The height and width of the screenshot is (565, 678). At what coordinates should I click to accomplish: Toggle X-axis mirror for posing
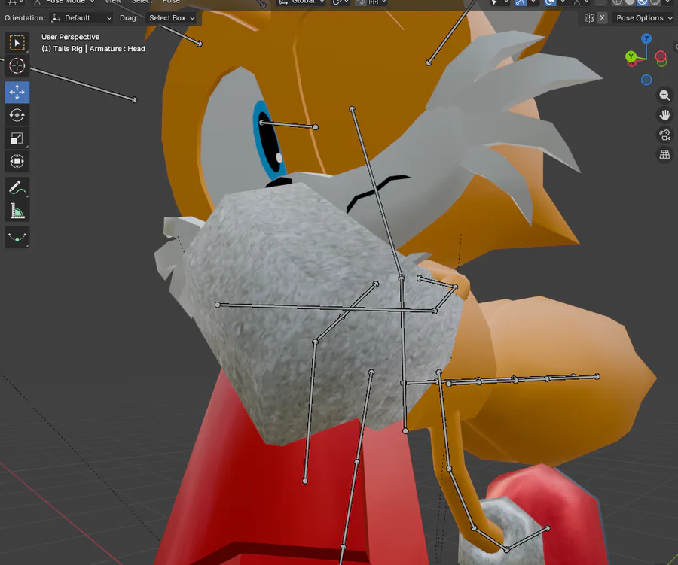pos(602,18)
